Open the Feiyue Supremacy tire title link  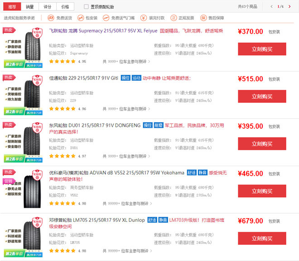tap(103, 31)
